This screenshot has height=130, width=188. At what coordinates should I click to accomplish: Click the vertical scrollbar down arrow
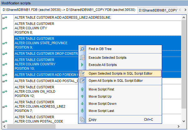pyautogui.click(x=184, y=122)
